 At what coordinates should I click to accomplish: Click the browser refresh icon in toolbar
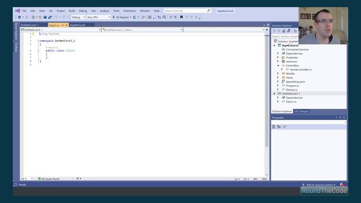point(134,17)
